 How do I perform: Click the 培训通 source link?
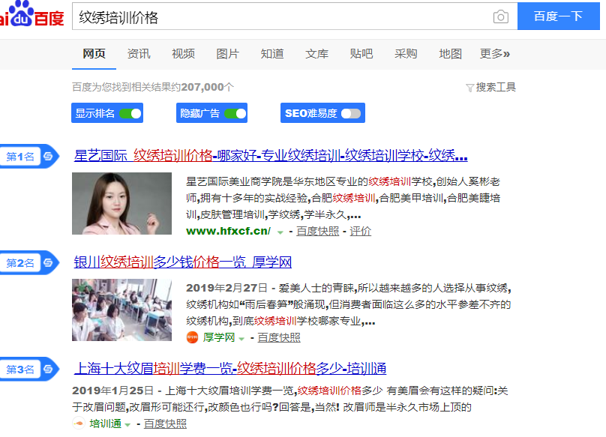(x=106, y=424)
